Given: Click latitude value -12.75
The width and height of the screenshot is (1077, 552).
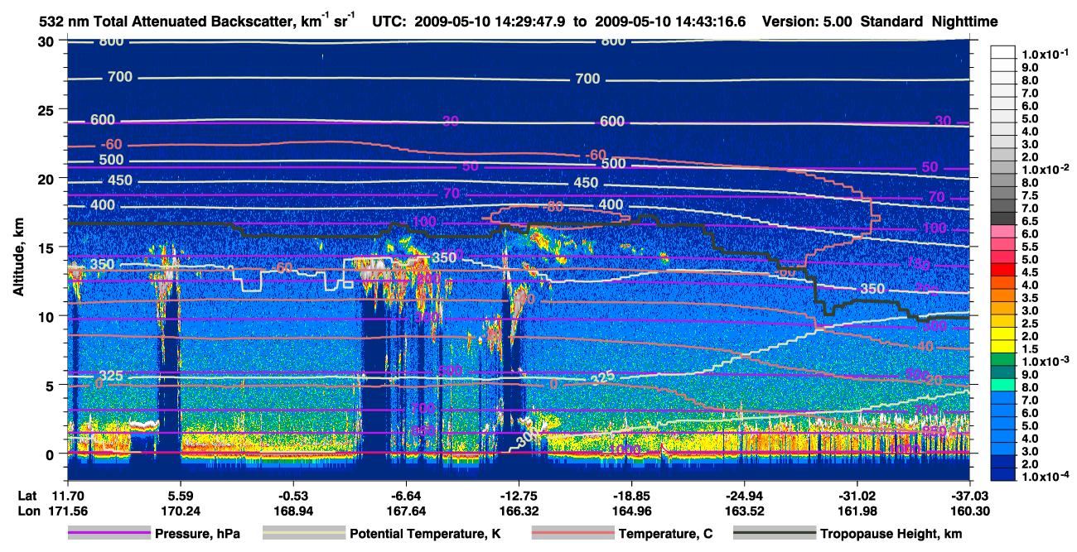Looking at the screenshot, I should (x=519, y=496).
